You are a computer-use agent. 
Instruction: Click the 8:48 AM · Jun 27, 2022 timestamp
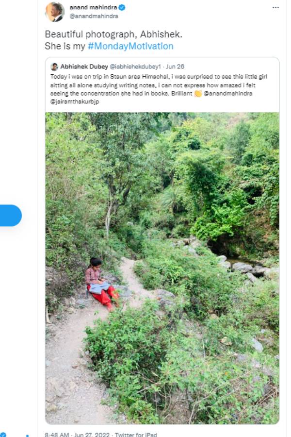click(x=77, y=435)
